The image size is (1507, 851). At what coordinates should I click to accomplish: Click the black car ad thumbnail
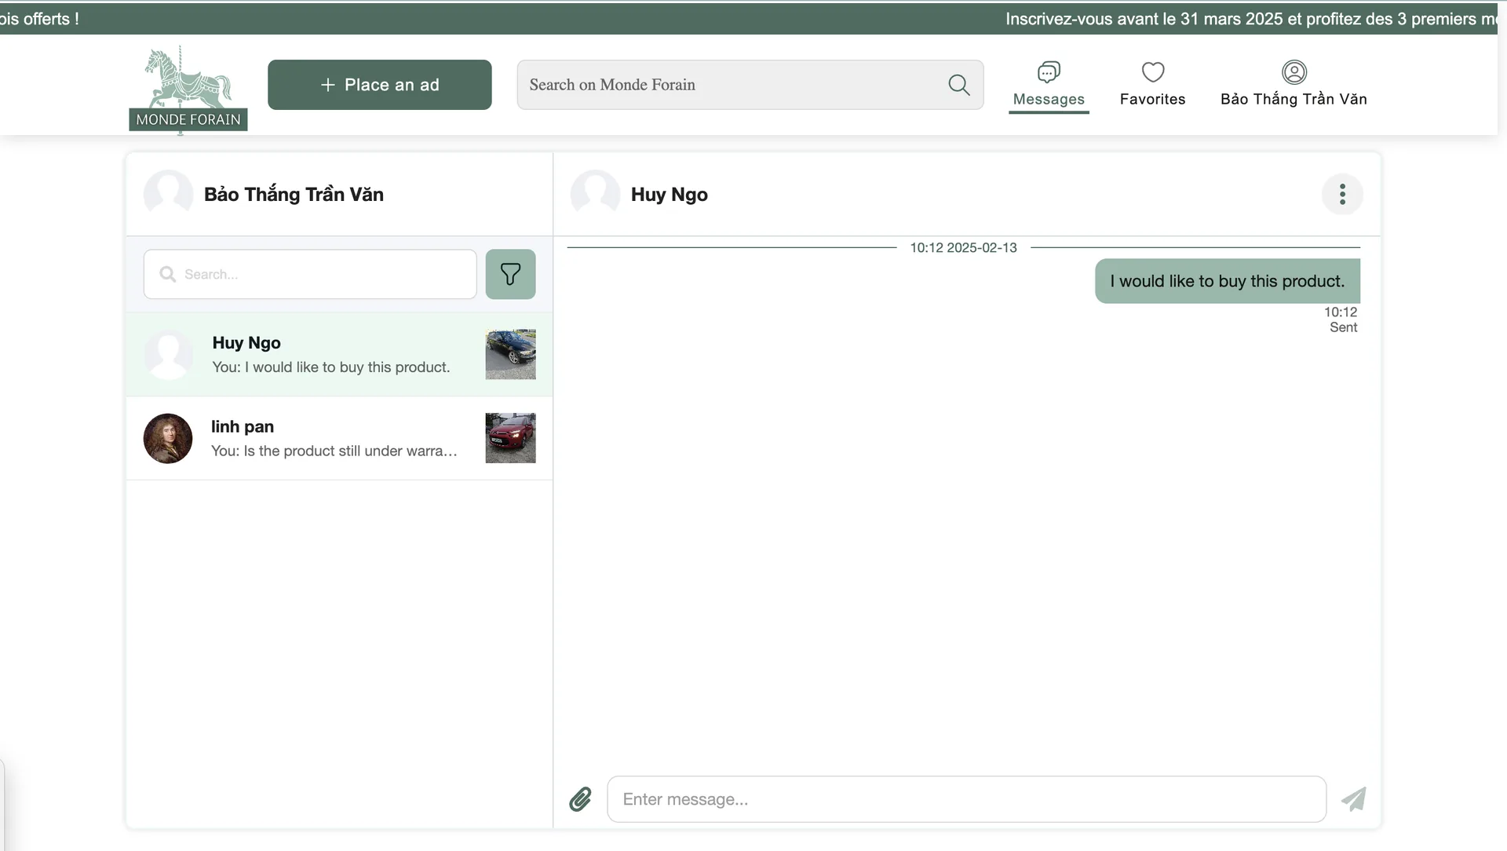[510, 354]
